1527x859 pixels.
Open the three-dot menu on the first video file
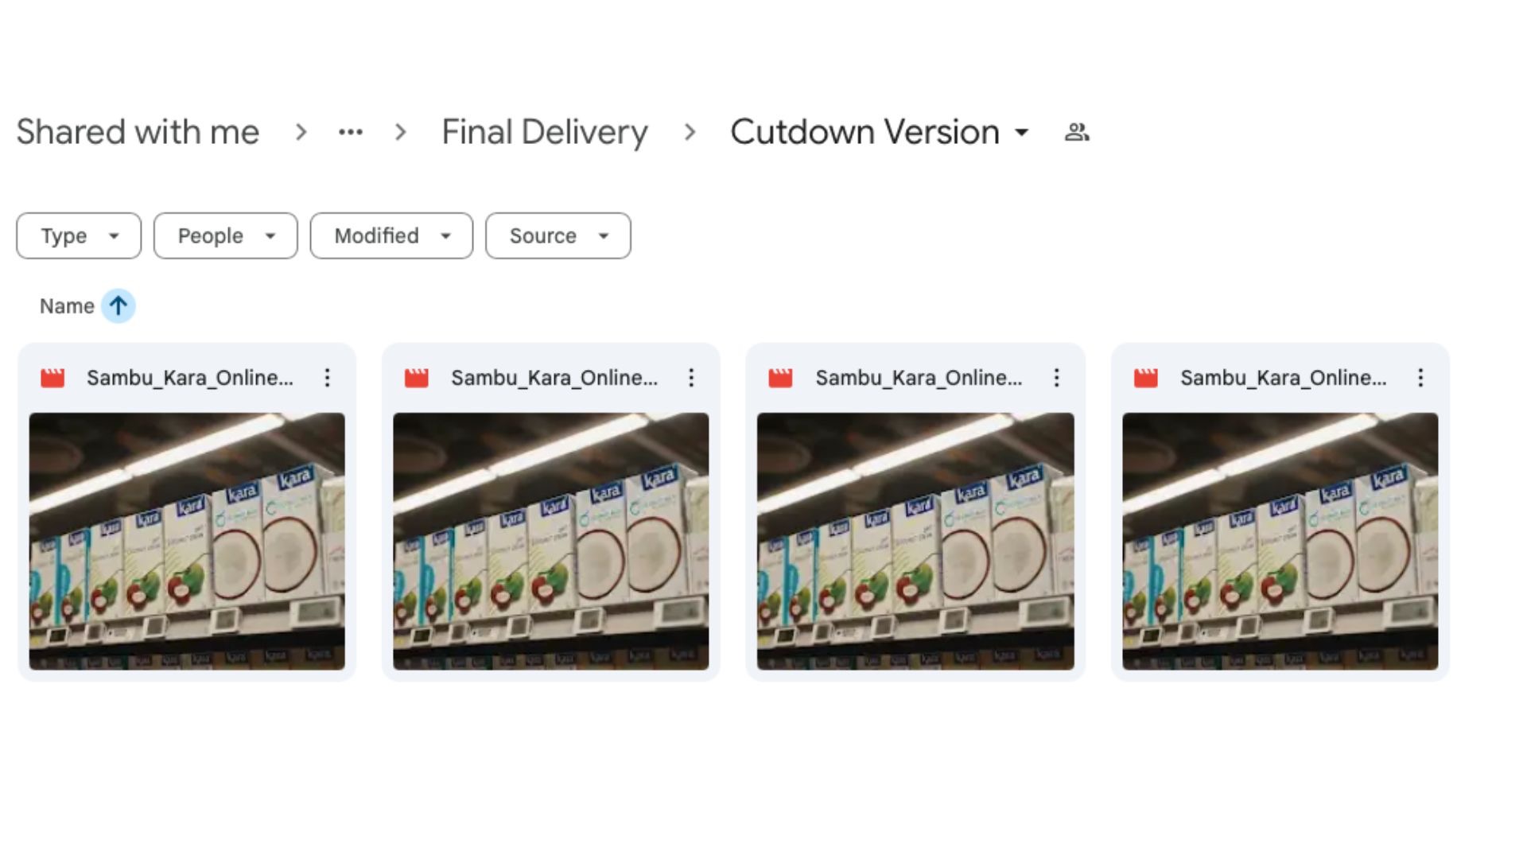pyautogui.click(x=327, y=378)
